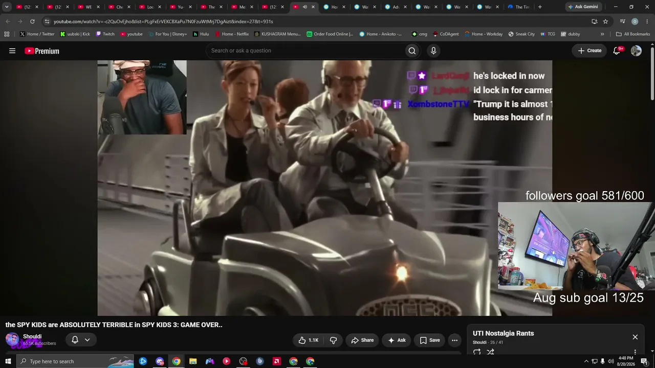
Task: Open the taskbar clock and date
Action: pos(626,361)
